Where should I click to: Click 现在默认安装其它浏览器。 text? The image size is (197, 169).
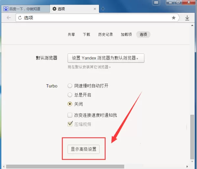89,67
